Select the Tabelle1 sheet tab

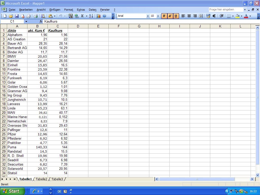click(25, 179)
